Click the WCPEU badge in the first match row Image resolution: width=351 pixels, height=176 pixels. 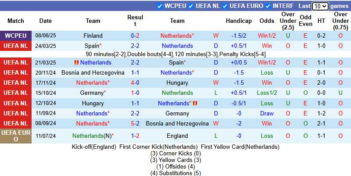16,36
